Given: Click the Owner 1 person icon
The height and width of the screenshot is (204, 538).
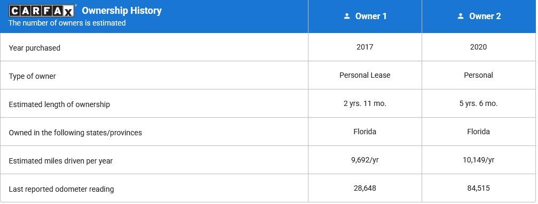Looking at the screenshot, I should pyautogui.click(x=347, y=16).
